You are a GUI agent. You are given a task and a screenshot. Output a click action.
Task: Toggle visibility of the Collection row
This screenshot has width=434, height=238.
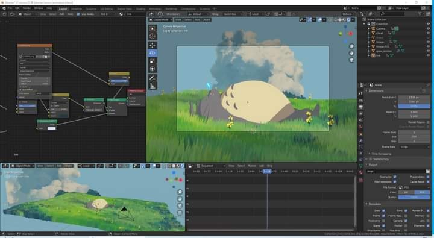428,24
